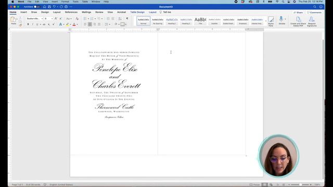Apply the Subtitle style
333x187 pixels.
tap(214, 21)
